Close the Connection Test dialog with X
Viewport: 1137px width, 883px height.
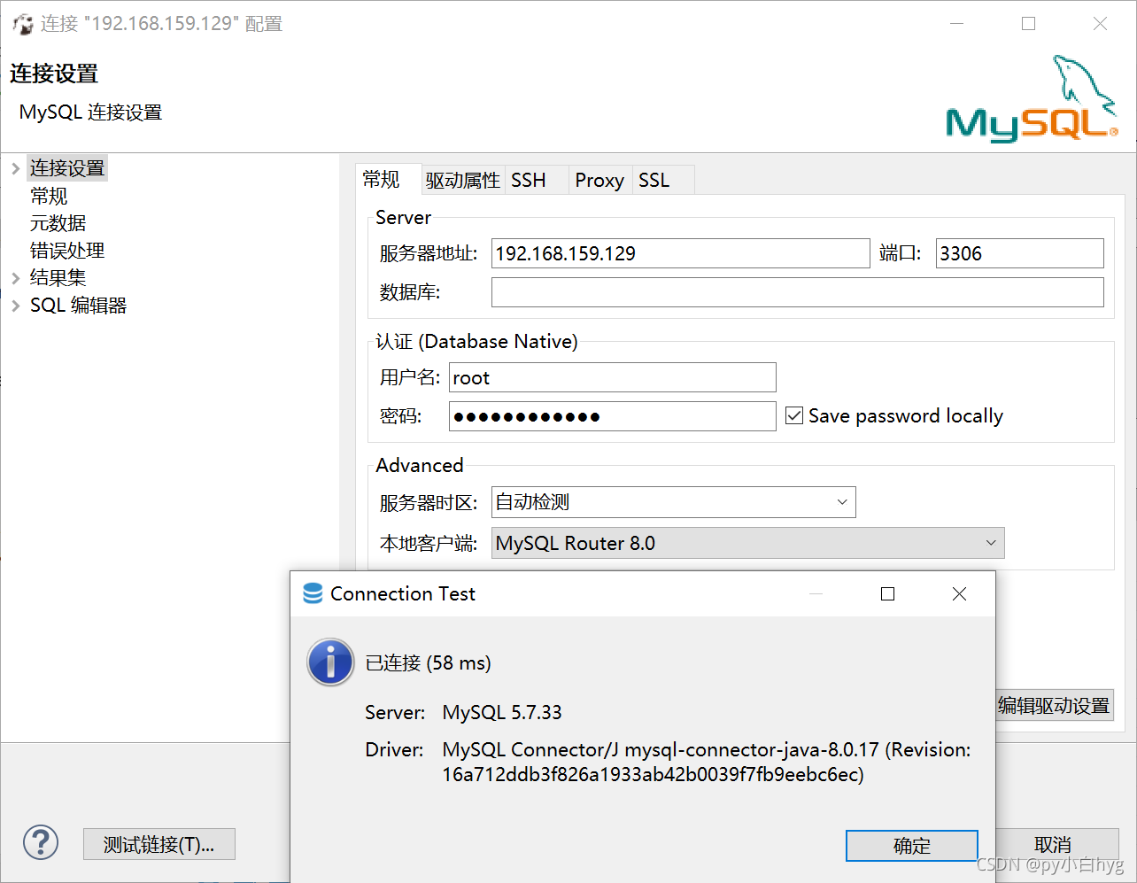(959, 594)
